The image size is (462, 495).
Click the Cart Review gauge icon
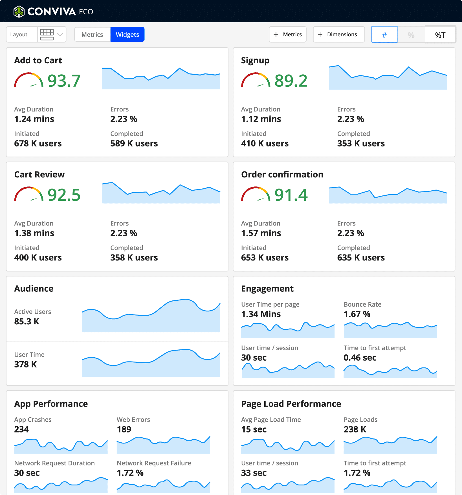click(x=29, y=194)
